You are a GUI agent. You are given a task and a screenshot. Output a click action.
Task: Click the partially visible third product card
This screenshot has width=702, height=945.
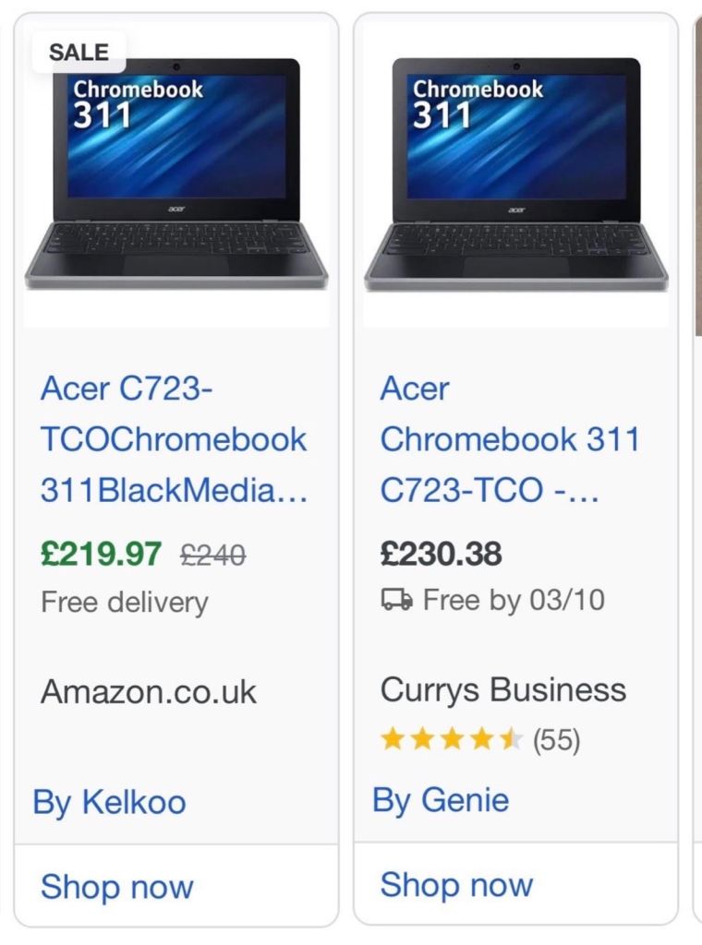click(x=697, y=461)
